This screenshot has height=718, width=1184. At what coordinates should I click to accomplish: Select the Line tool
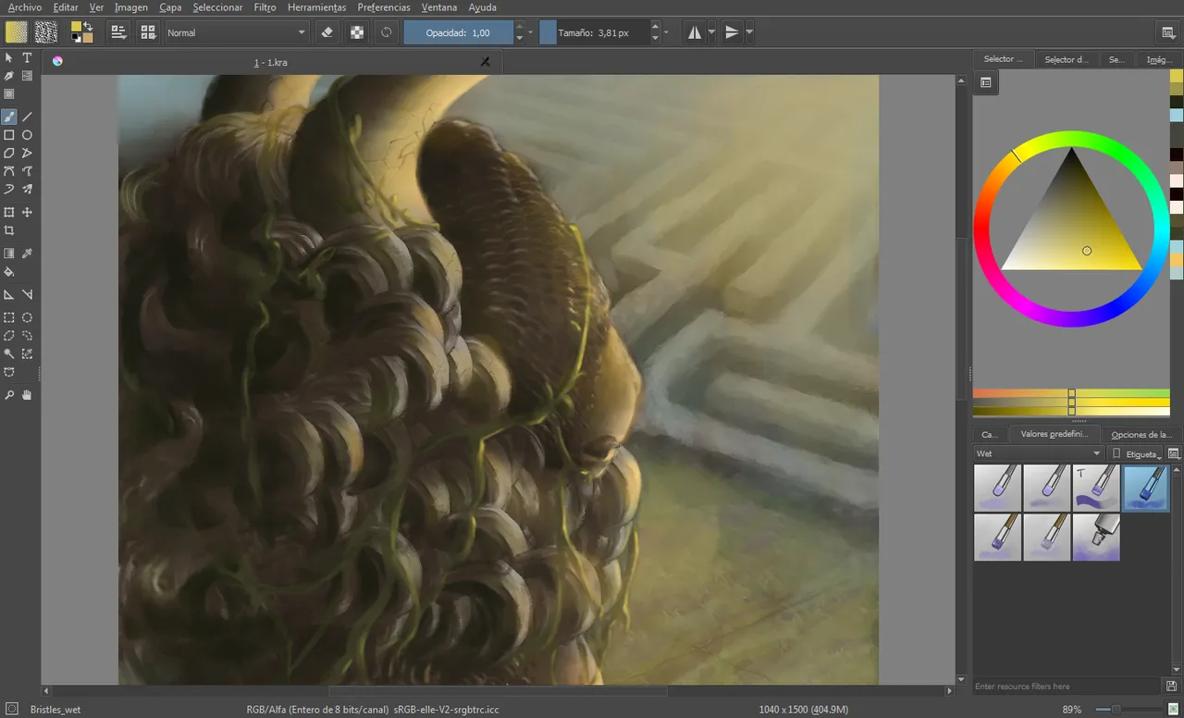pos(27,117)
